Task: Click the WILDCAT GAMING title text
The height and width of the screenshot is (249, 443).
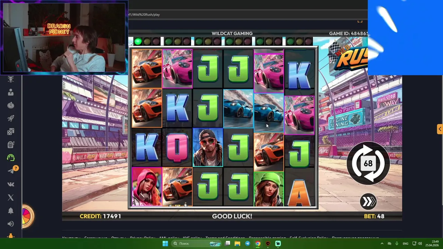Action: click(232, 34)
